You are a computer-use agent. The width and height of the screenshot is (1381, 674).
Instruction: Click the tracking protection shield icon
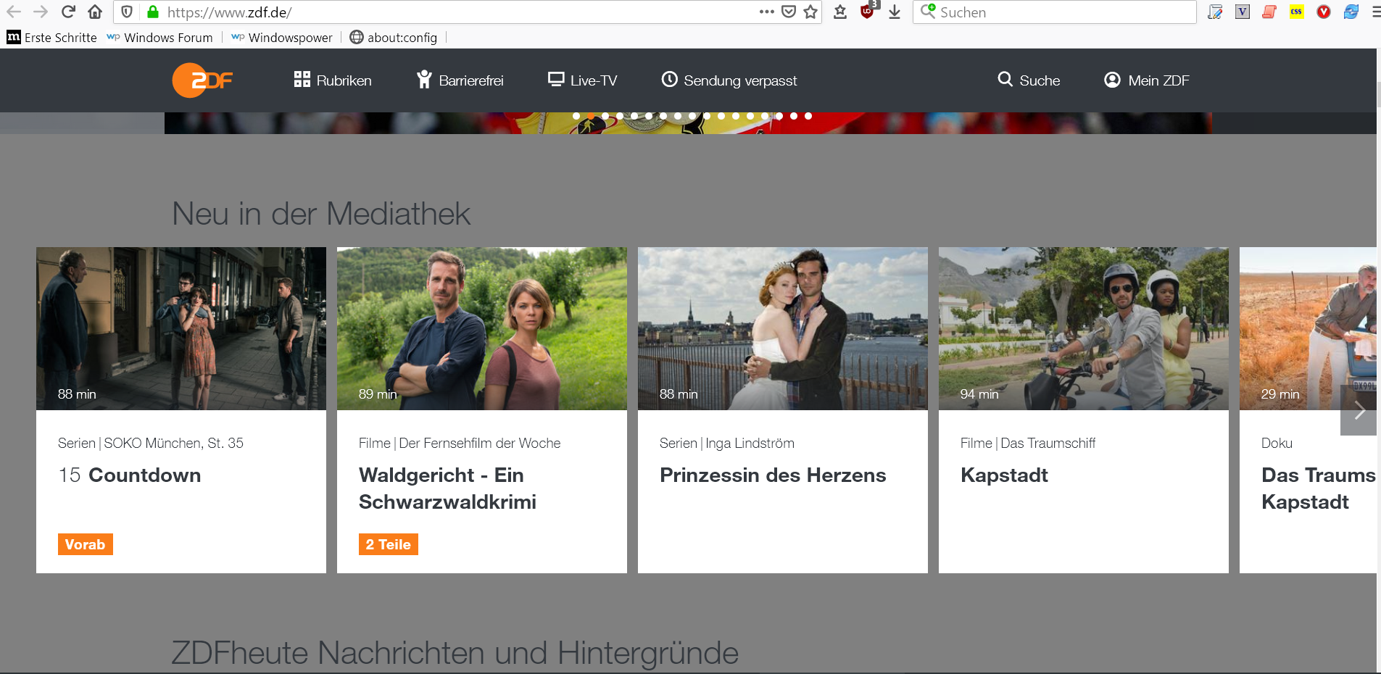127,12
